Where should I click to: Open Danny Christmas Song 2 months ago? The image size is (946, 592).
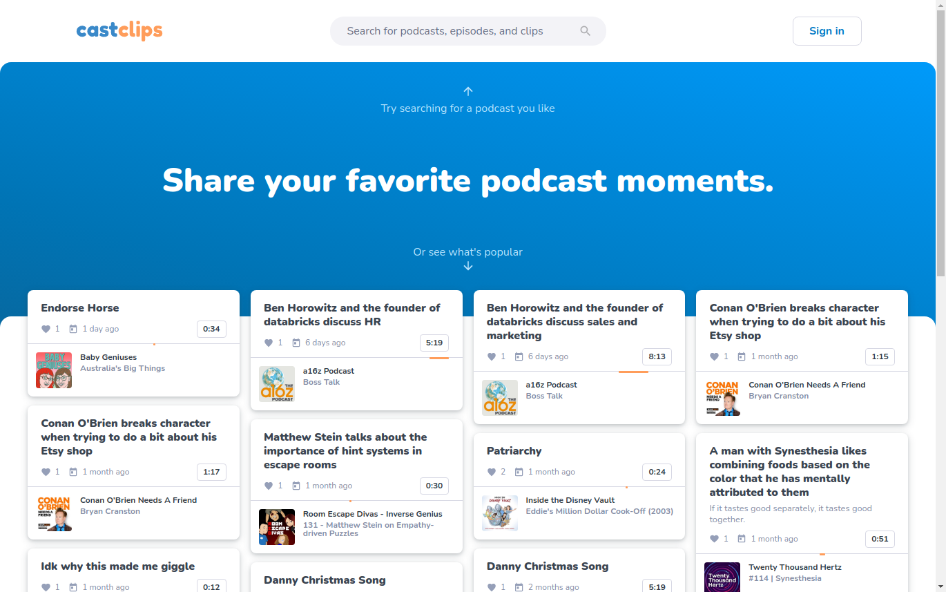click(548, 566)
